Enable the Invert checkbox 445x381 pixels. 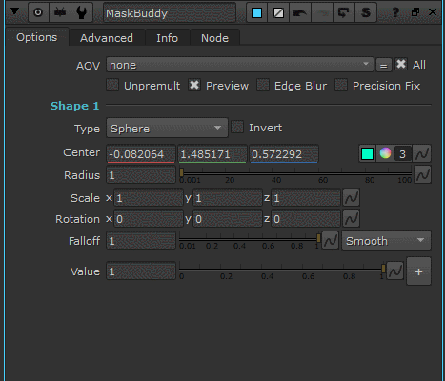(237, 128)
